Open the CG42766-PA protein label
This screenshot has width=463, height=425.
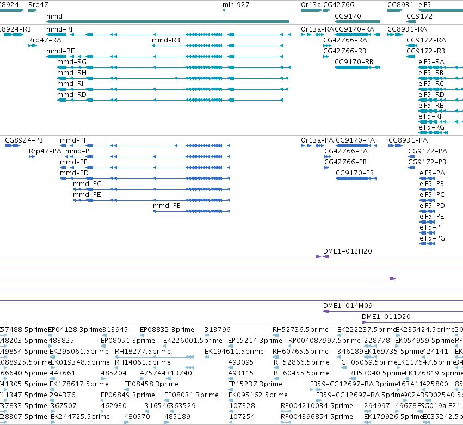click(346, 151)
